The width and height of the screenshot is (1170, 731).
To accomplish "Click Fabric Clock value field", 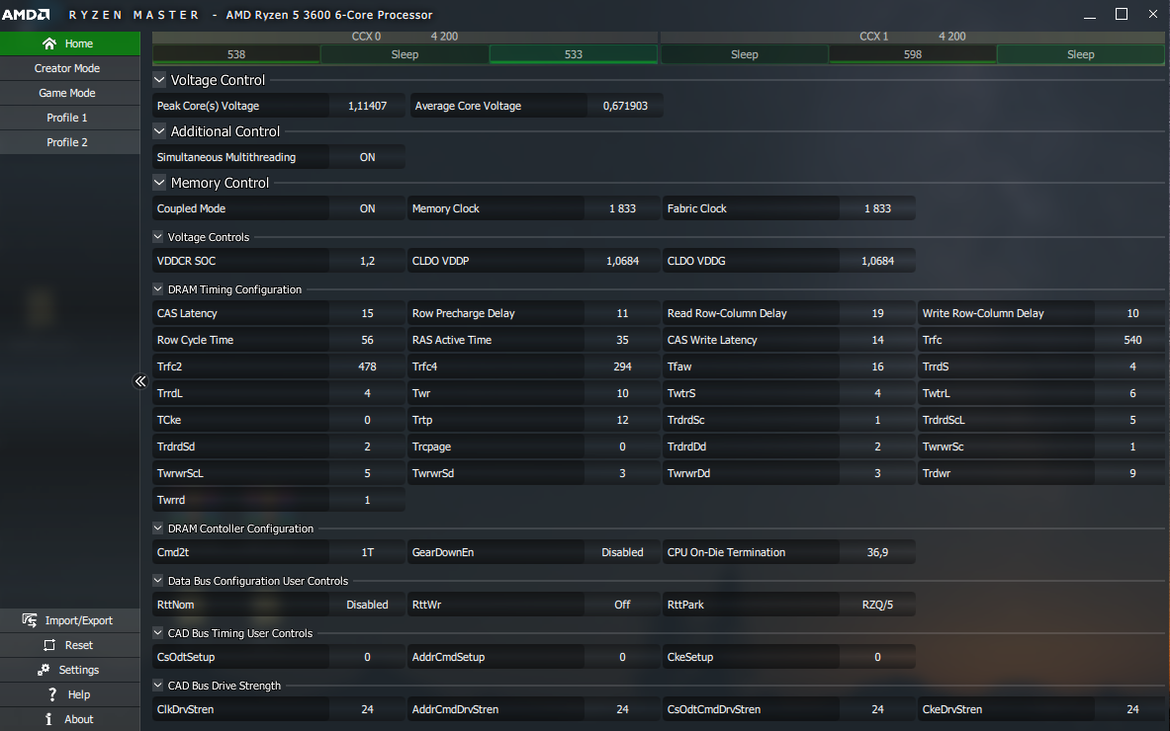I will click(x=877, y=208).
